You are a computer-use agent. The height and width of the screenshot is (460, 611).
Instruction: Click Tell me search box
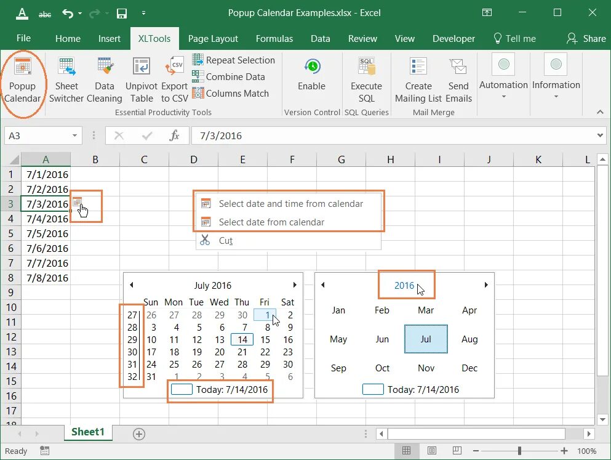[514, 39]
